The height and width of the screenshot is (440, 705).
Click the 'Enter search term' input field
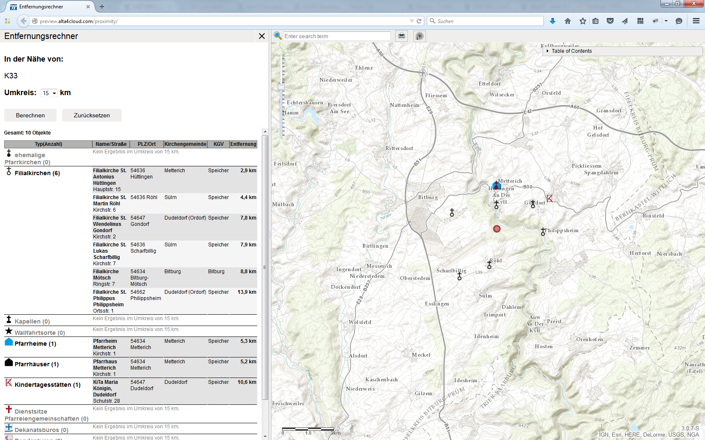(337, 36)
